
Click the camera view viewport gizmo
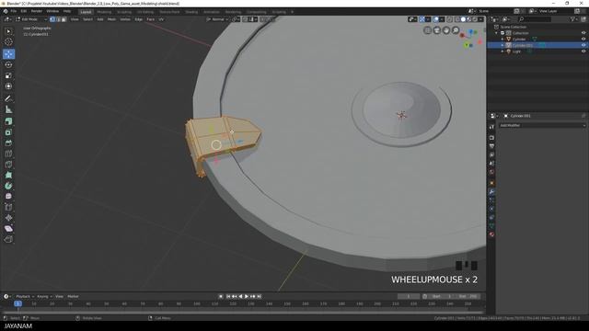tap(436, 30)
